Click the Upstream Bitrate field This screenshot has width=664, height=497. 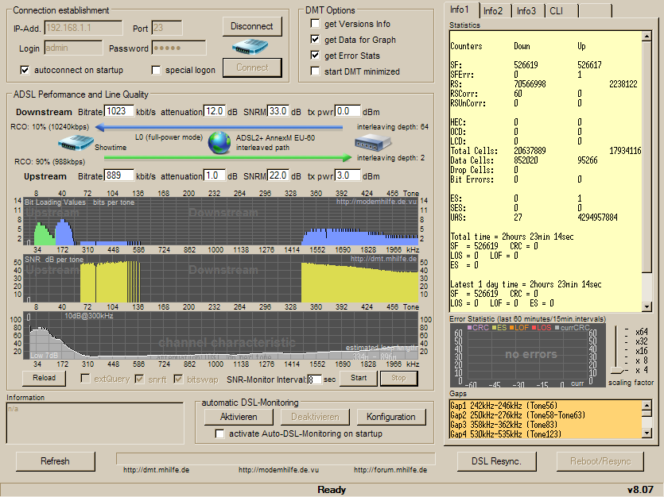pos(119,175)
